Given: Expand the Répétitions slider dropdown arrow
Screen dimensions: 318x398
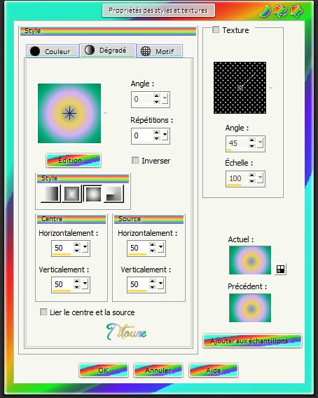Looking at the screenshot, I should click(165, 135).
